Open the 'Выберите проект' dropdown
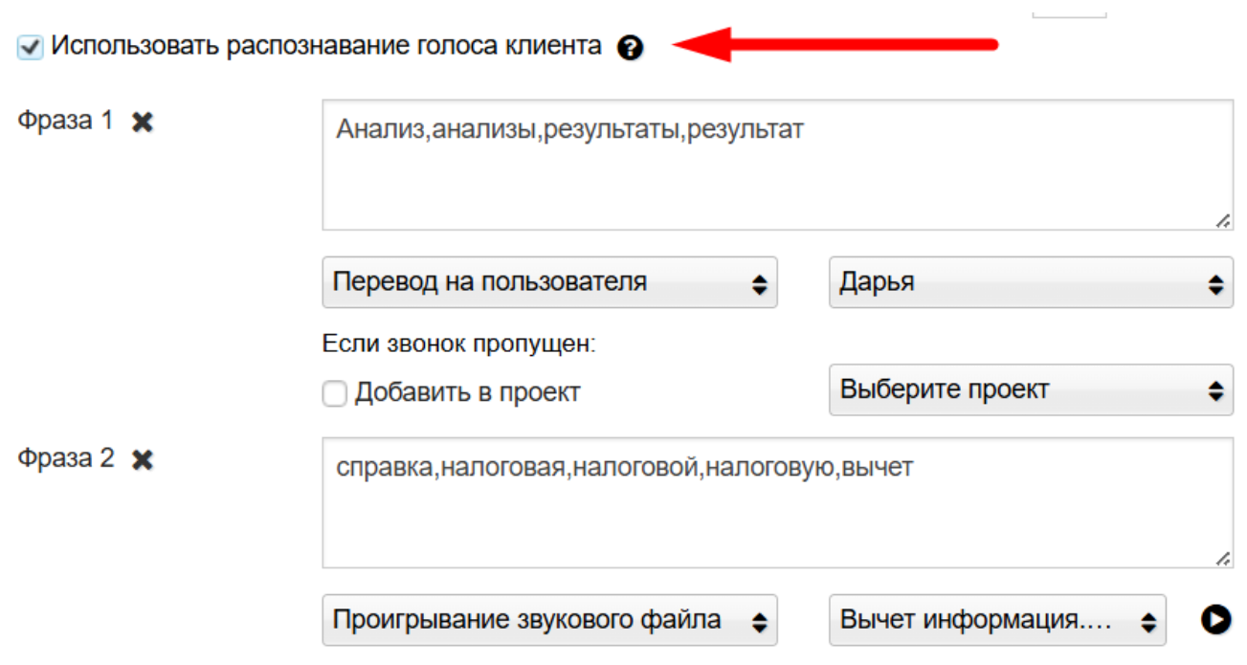Viewport: 1247px width, 665px height. tap(1030, 389)
